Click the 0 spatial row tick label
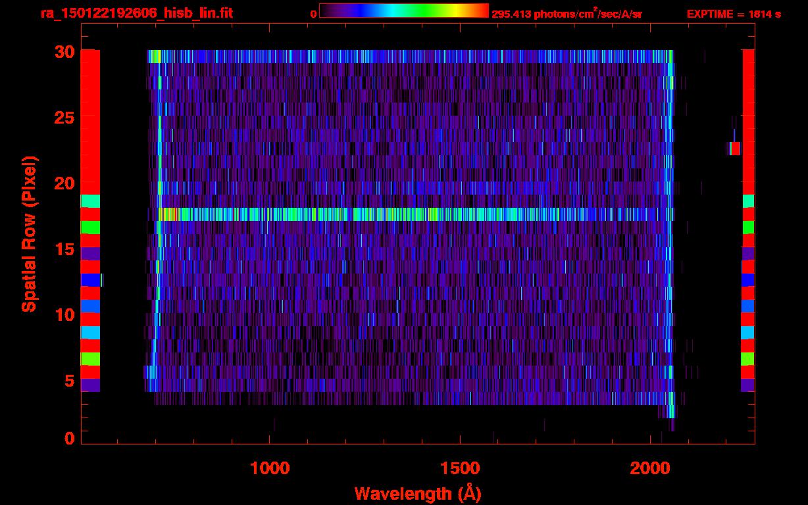 click(70, 439)
